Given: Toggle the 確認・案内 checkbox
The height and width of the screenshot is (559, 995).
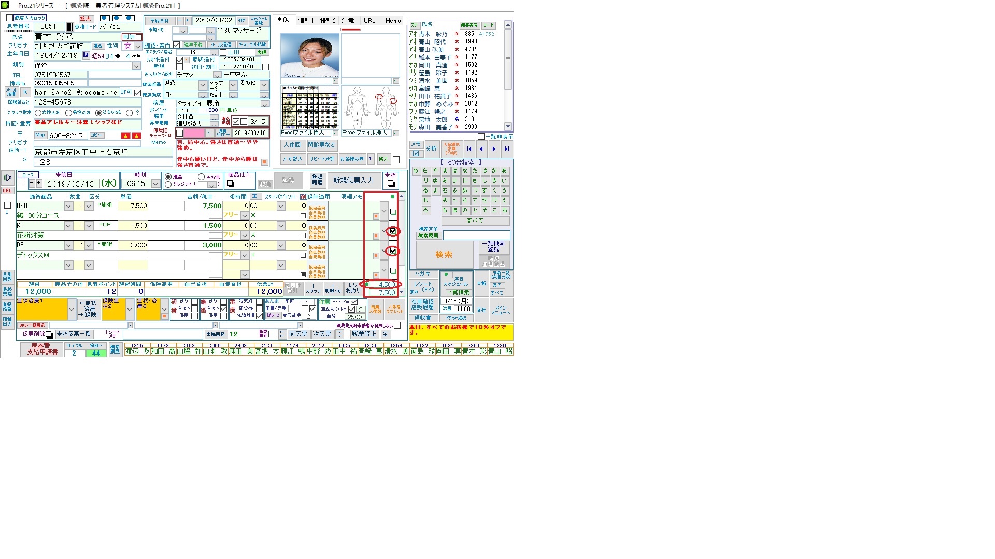Looking at the screenshot, I should pos(177,45).
